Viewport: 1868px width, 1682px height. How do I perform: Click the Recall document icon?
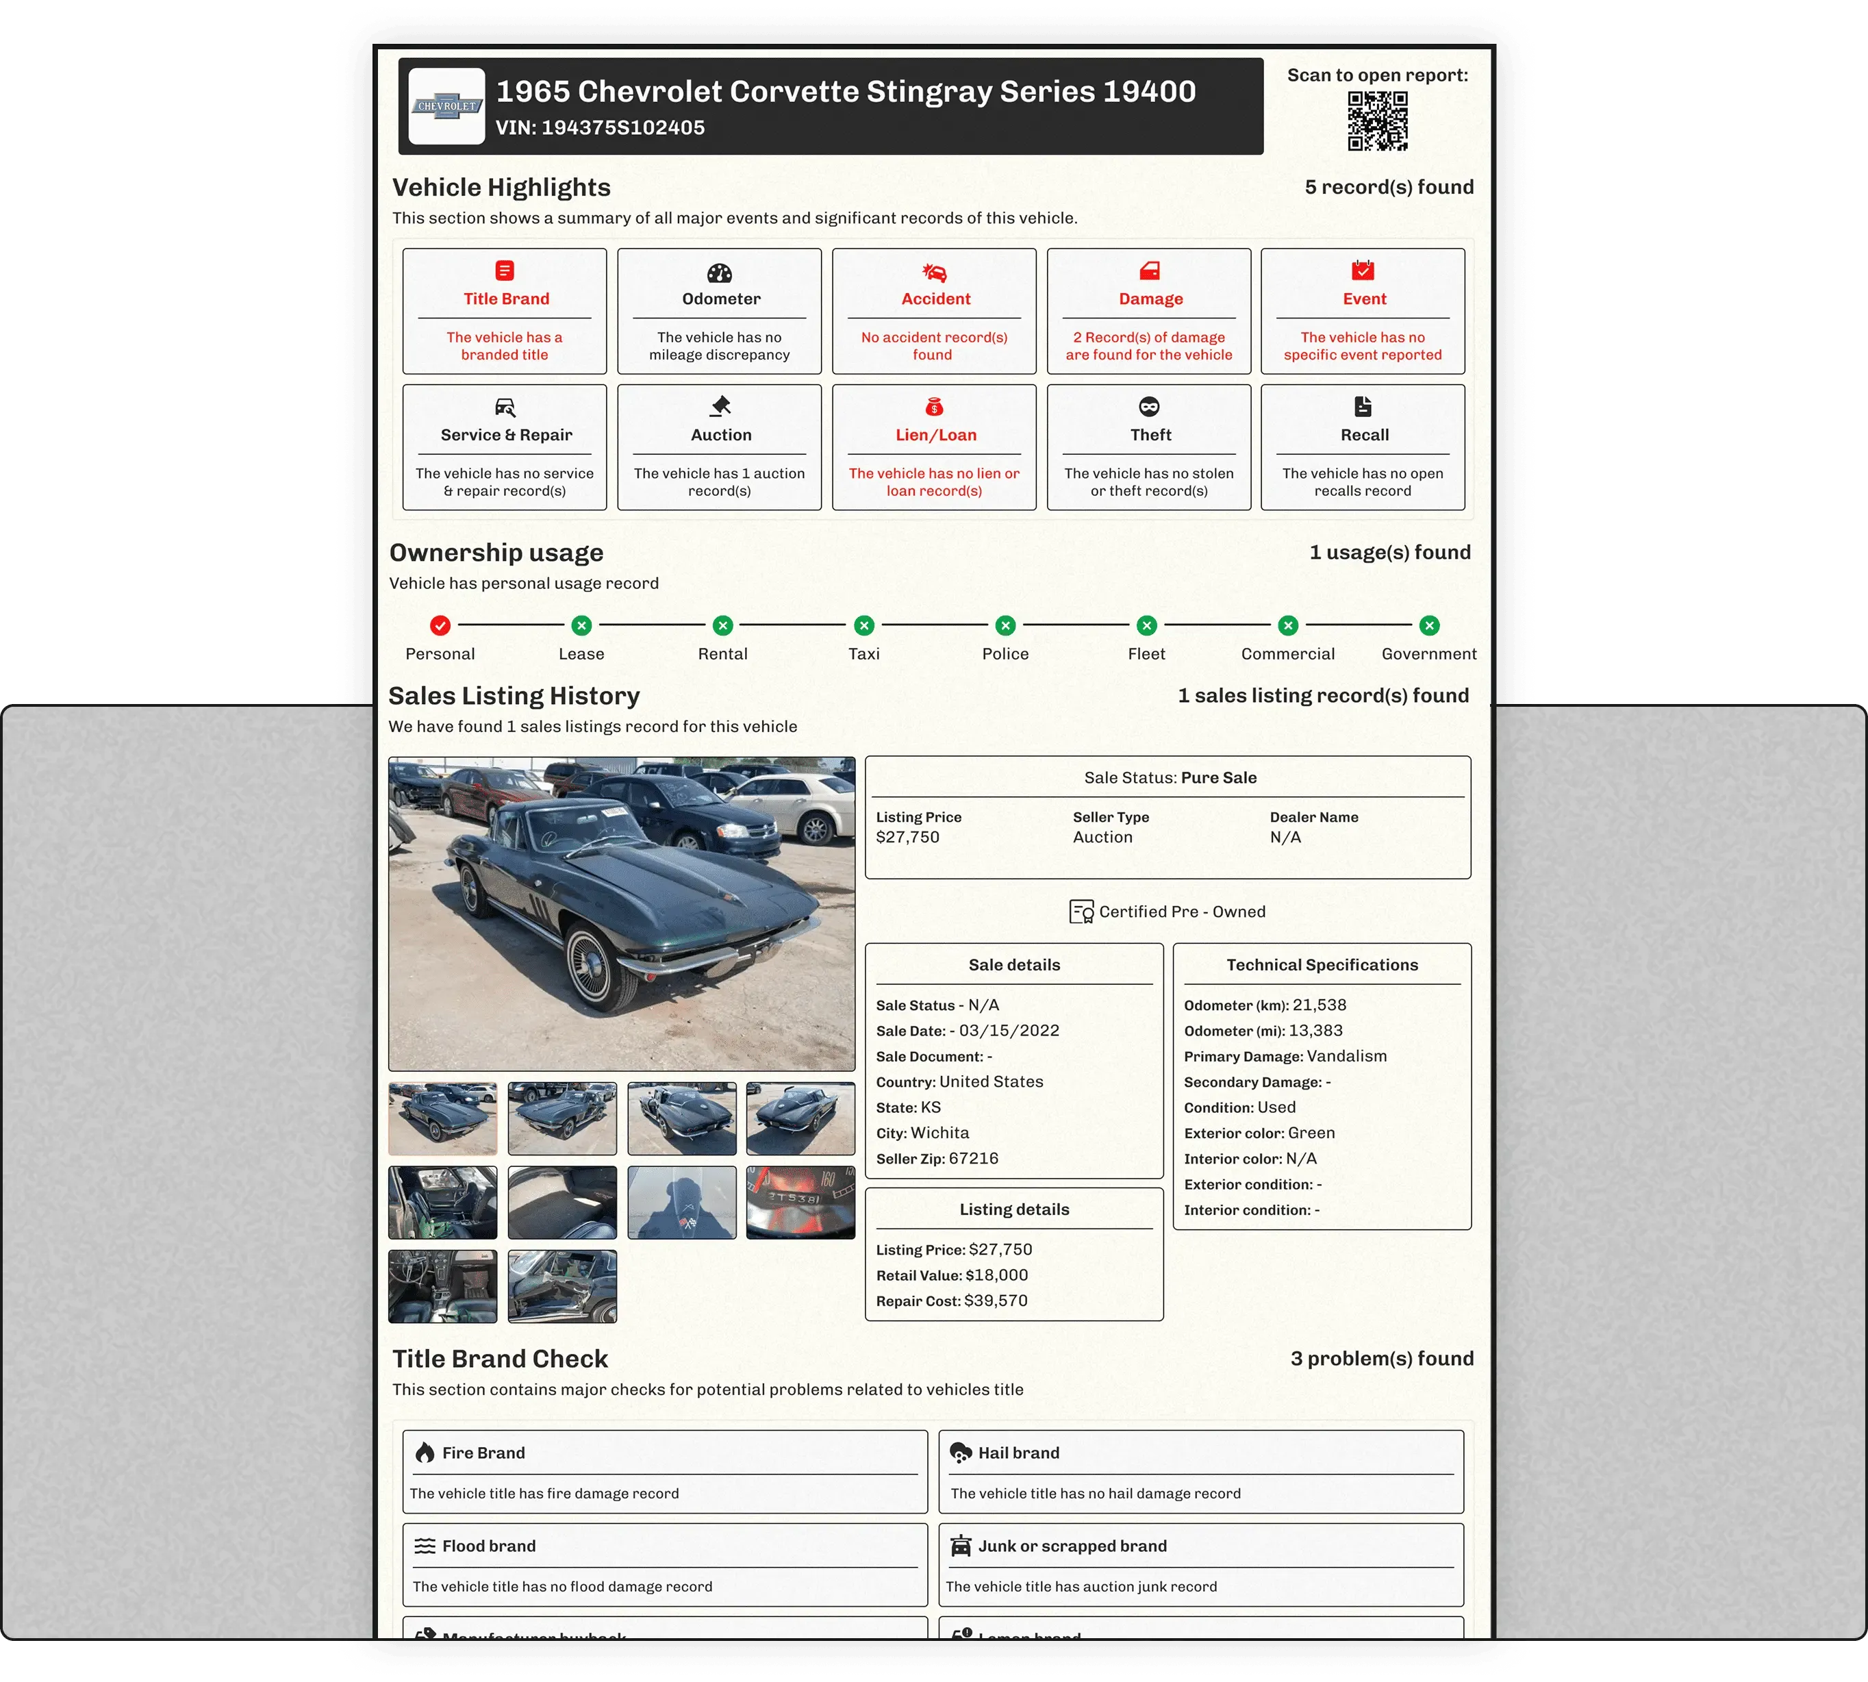tap(1363, 407)
